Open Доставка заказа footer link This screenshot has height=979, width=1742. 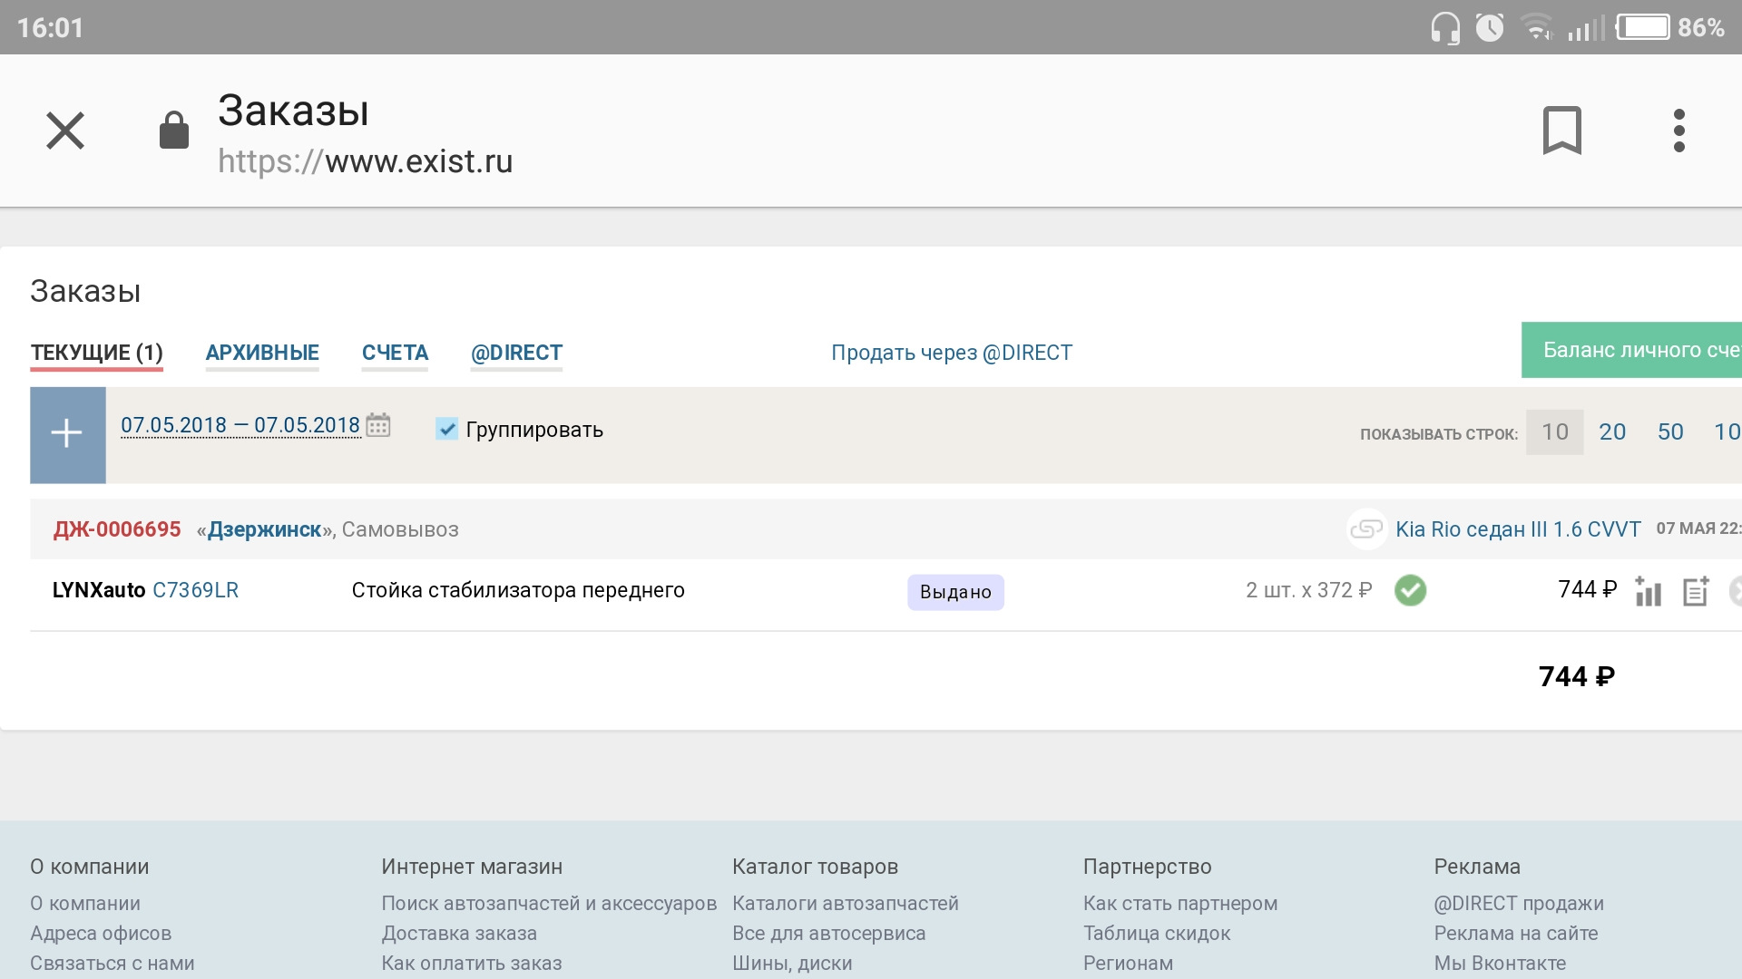(459, 934)
